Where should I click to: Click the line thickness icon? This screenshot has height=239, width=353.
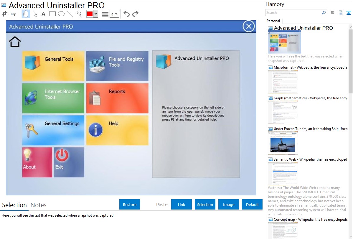point(105,14)
